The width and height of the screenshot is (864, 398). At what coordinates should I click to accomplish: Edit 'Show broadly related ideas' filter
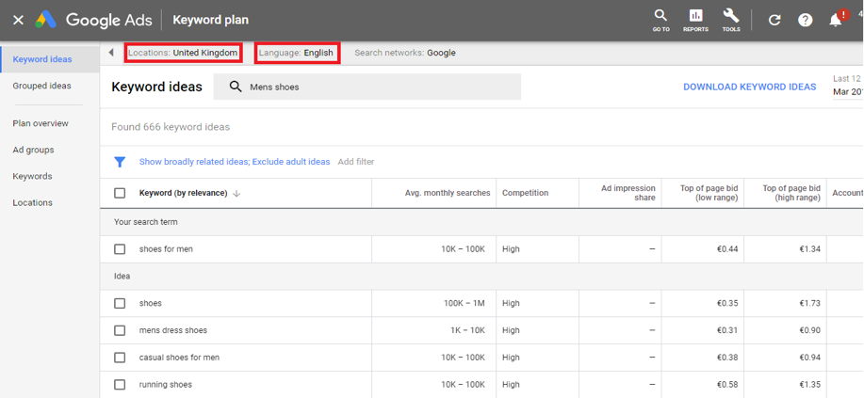tap(193, 162)
